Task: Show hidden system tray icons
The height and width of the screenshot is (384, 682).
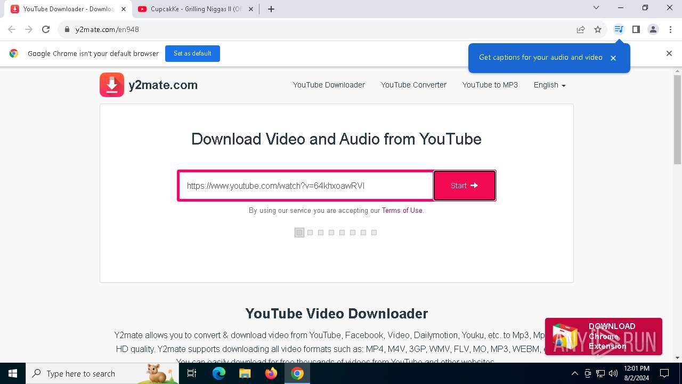Action: [x=574, y=373]
